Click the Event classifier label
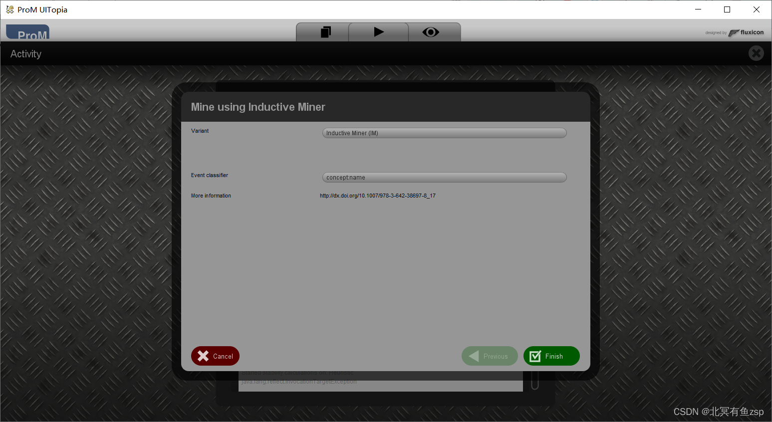Viewport: 772px width, 422px height. [x=210, y=175]
